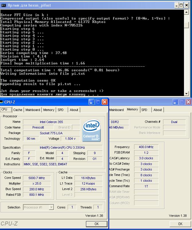This screenshot has width=192, height=230.
Task: Click the Multiplier value x 25.0
Action: pos(37,183)
